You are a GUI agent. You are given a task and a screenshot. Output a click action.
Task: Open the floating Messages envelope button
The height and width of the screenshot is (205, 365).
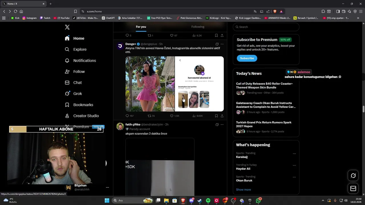coord(353,188)
